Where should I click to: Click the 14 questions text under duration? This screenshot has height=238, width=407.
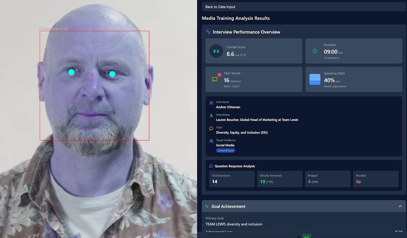(x=332, y=58)
